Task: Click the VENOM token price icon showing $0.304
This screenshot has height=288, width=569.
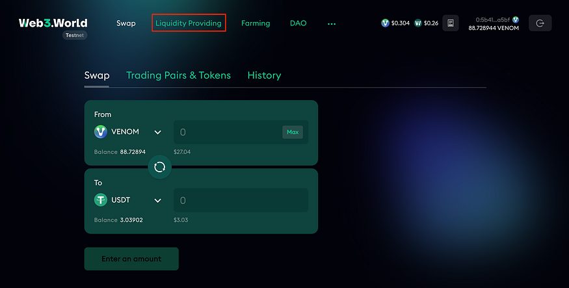Action: point(385,23)
